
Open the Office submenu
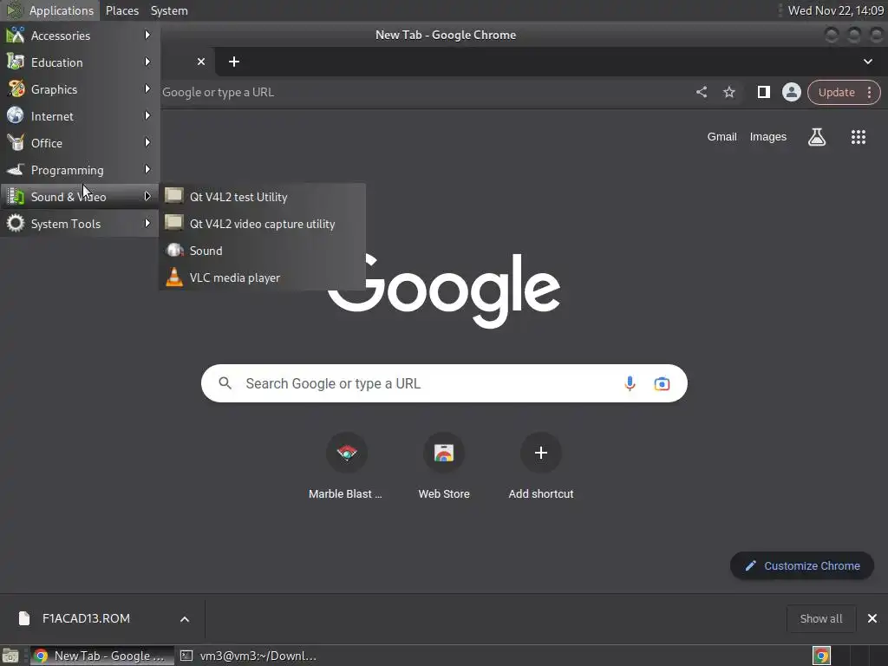click(x=79, y=143)
